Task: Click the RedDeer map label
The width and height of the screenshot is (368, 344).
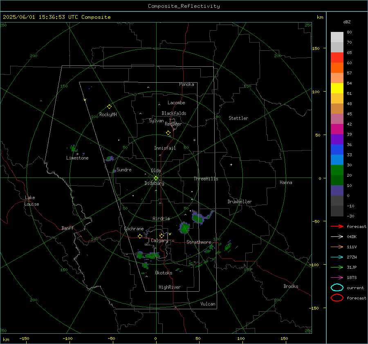Action: 173,124
